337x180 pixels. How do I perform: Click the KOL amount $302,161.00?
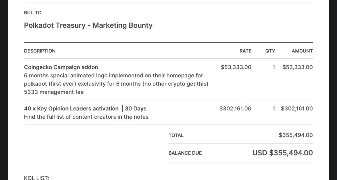click(x=297, y=109)
